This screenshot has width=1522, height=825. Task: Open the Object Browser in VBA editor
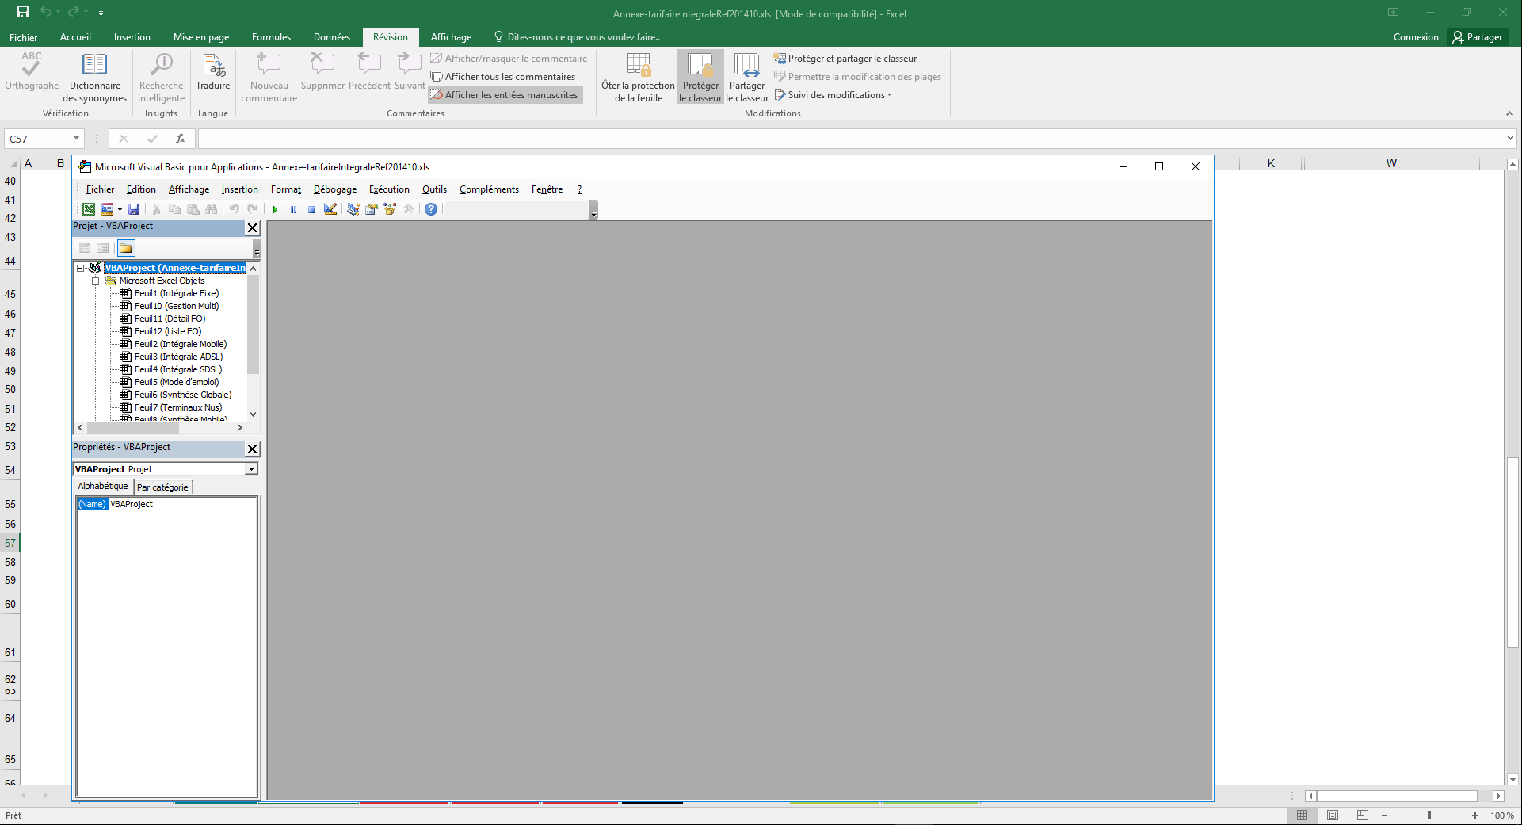click(389, 209)
